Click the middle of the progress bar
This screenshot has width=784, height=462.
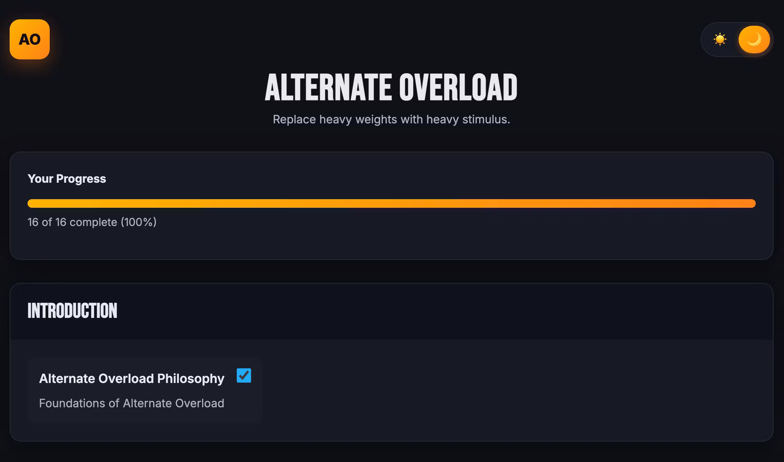[391, 203]
